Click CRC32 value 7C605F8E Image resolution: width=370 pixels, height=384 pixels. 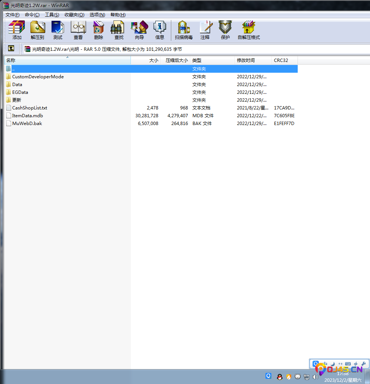pos(284,116)
